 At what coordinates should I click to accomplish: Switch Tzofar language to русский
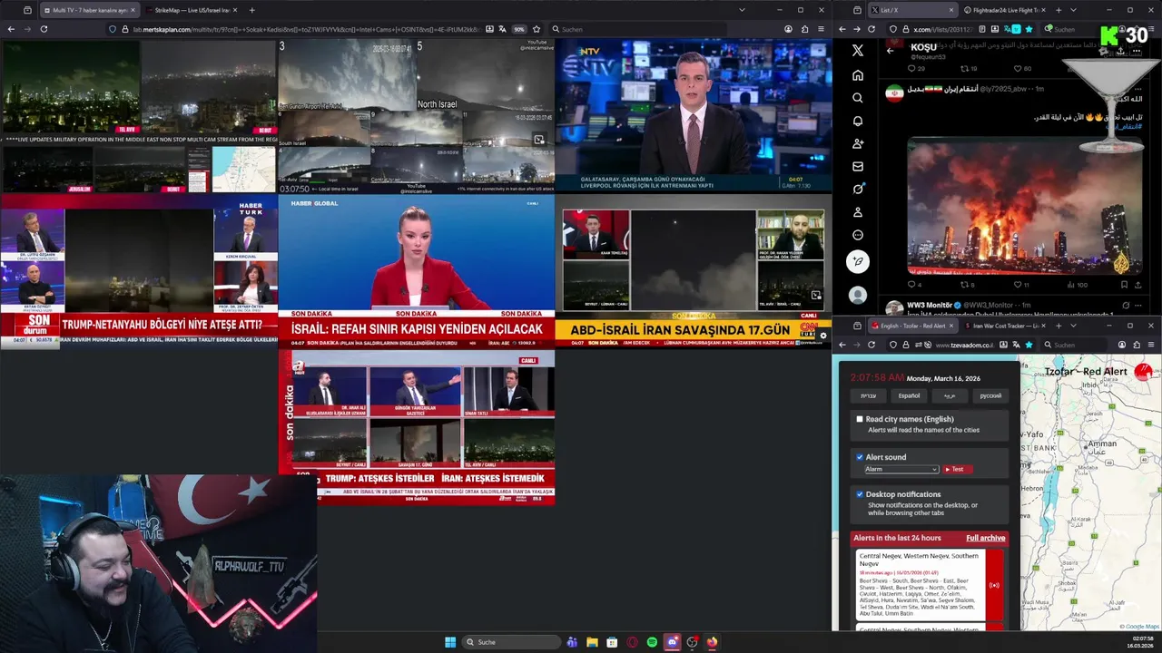pos(990,395)
